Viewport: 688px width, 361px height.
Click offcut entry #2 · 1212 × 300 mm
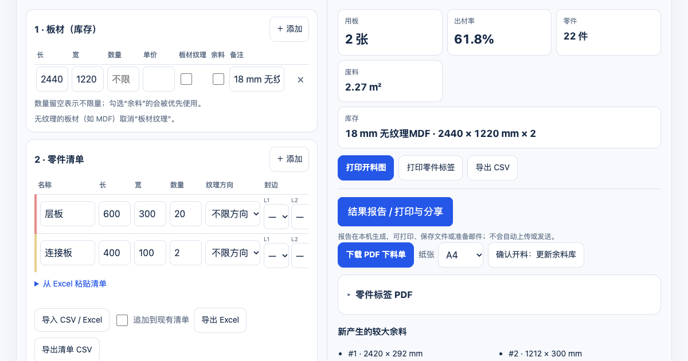545,354
